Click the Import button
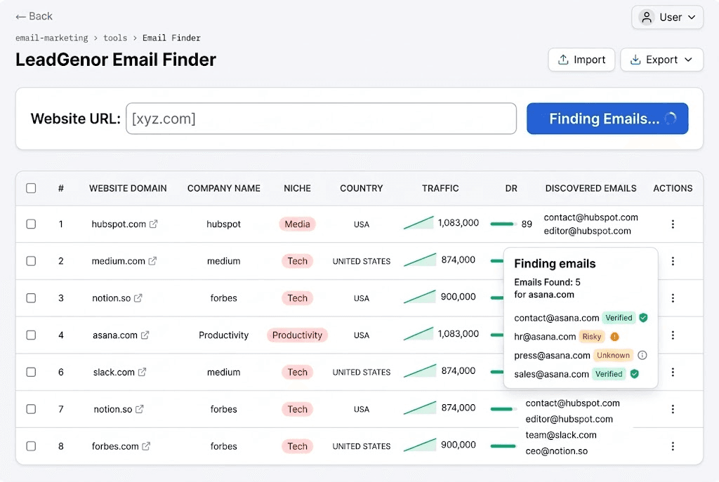The width and height of the screenshot is (719, 482). [581, 60]
